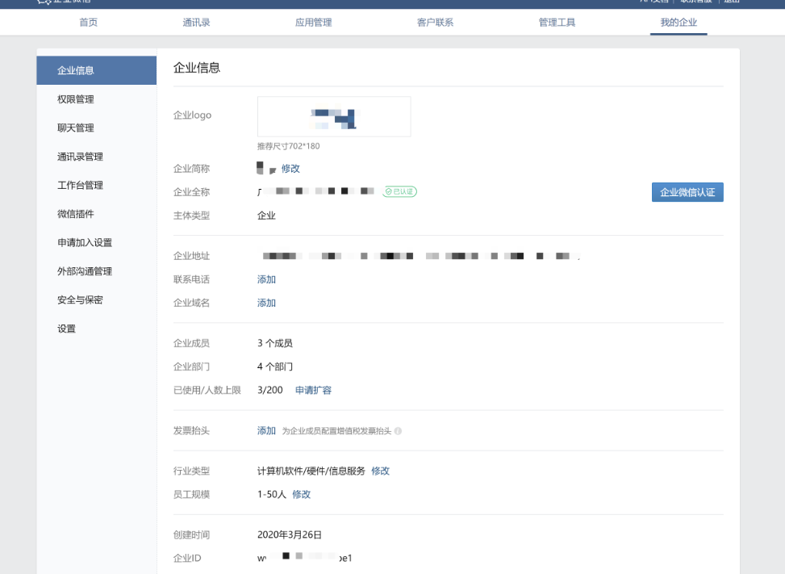Open 工作台管理 in the sidebar
Image resolution: width=785 pixels, height=574 pixels.
pyautogui.click(x=80, y=185)
